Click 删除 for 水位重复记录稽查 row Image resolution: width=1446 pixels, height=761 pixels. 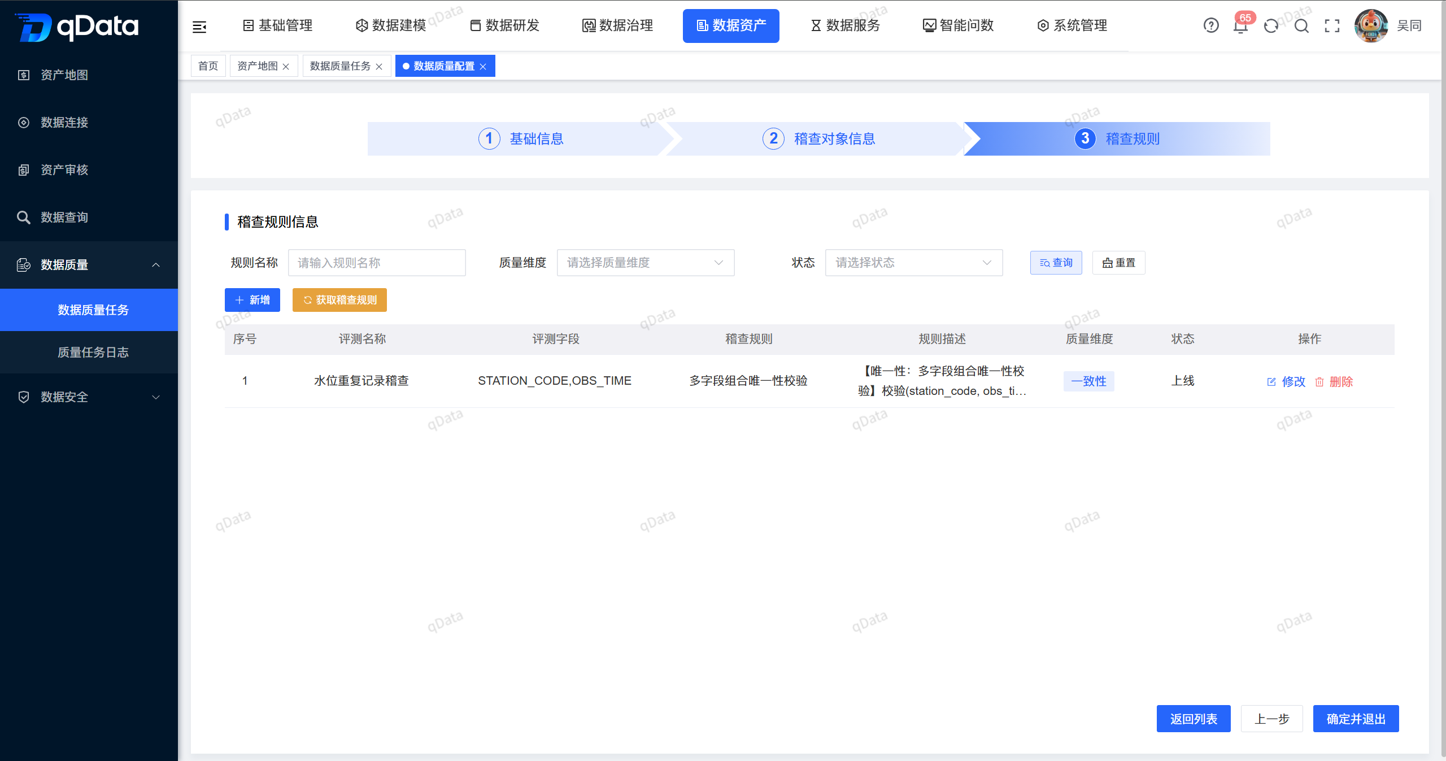(1334, 382)
